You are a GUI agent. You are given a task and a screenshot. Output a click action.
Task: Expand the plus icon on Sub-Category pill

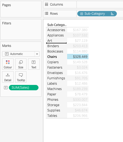point(82,14)
